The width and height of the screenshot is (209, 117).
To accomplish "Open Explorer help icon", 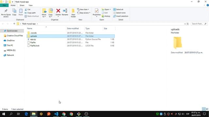I will (208, 5).
